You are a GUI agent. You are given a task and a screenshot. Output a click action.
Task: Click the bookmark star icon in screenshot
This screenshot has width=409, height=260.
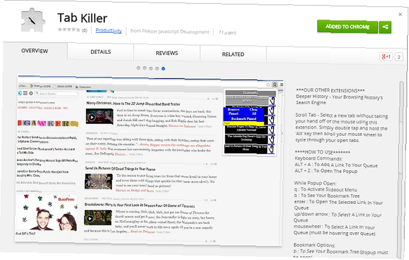click(268, 85)
